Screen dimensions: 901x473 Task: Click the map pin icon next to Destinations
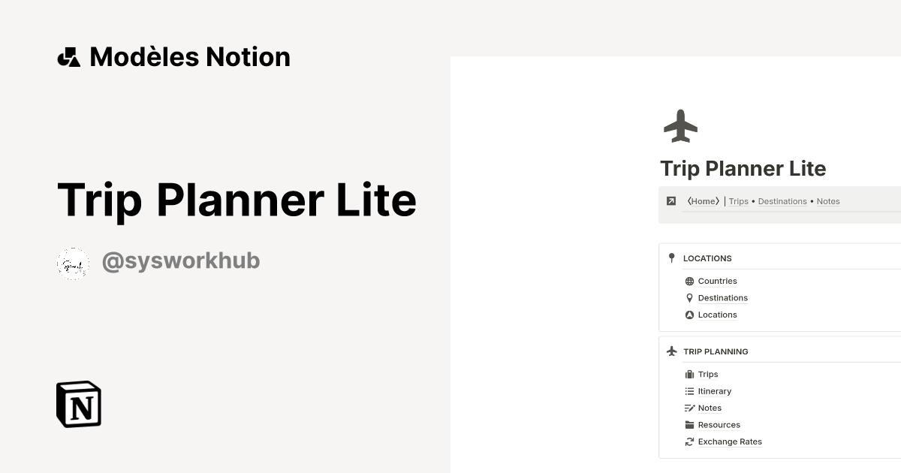pyautogui.click(x=689, y=298)
